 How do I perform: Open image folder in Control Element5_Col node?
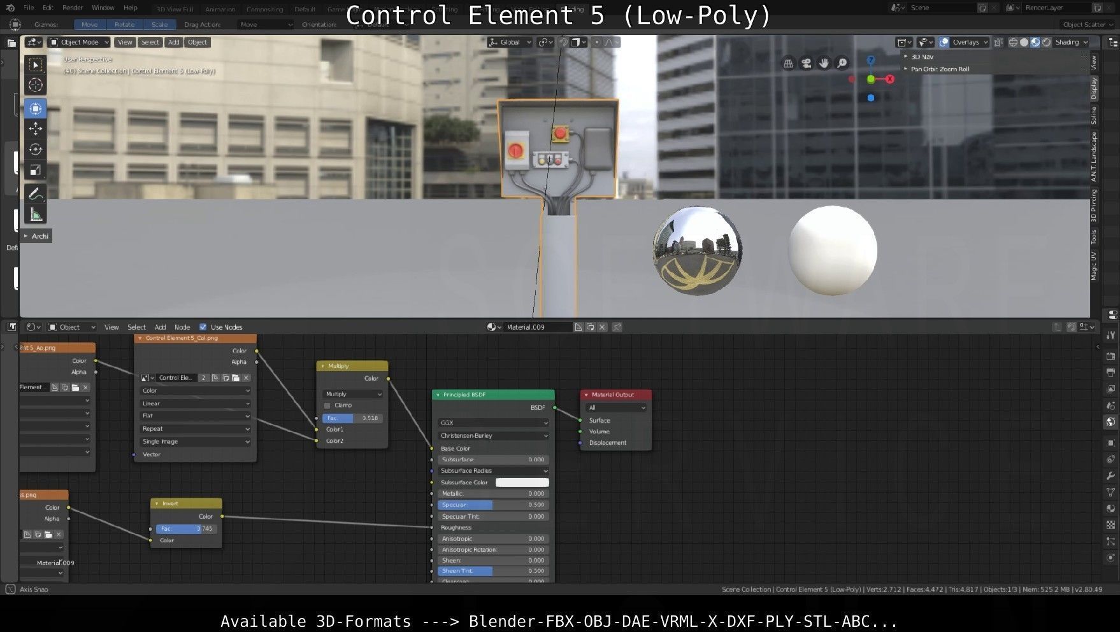236,378
